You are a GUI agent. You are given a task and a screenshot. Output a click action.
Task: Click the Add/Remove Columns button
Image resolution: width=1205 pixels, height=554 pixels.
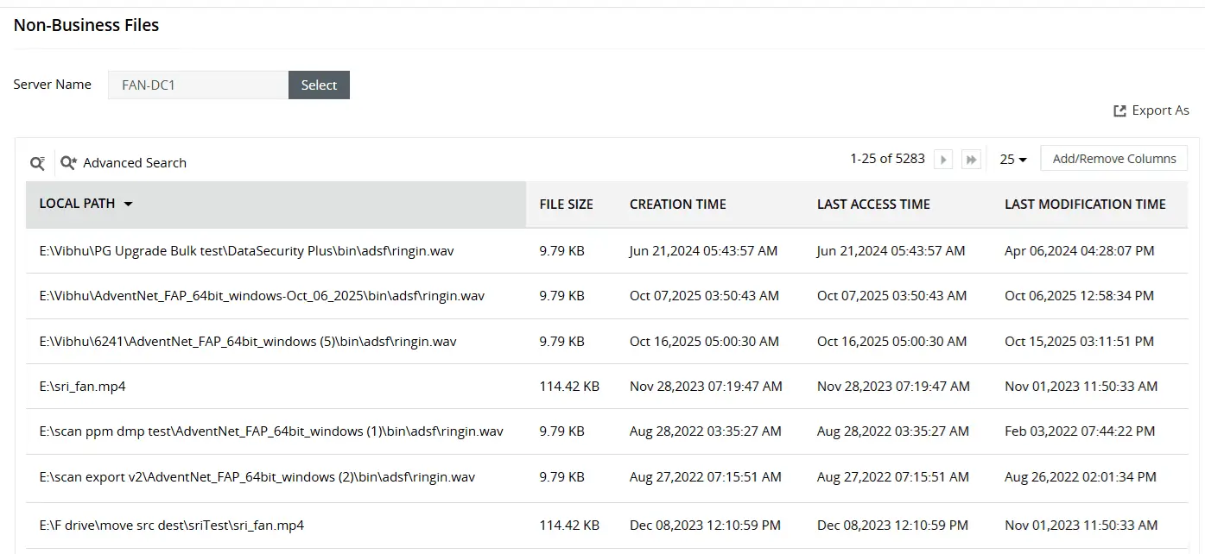(x=1113, y=159)
